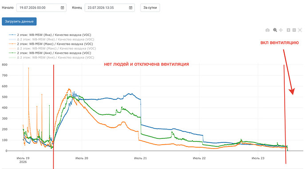Viewport: 306px width, 169px height.
Task: Show the faded Δ Макс VOC series
Action: (52, 48)
